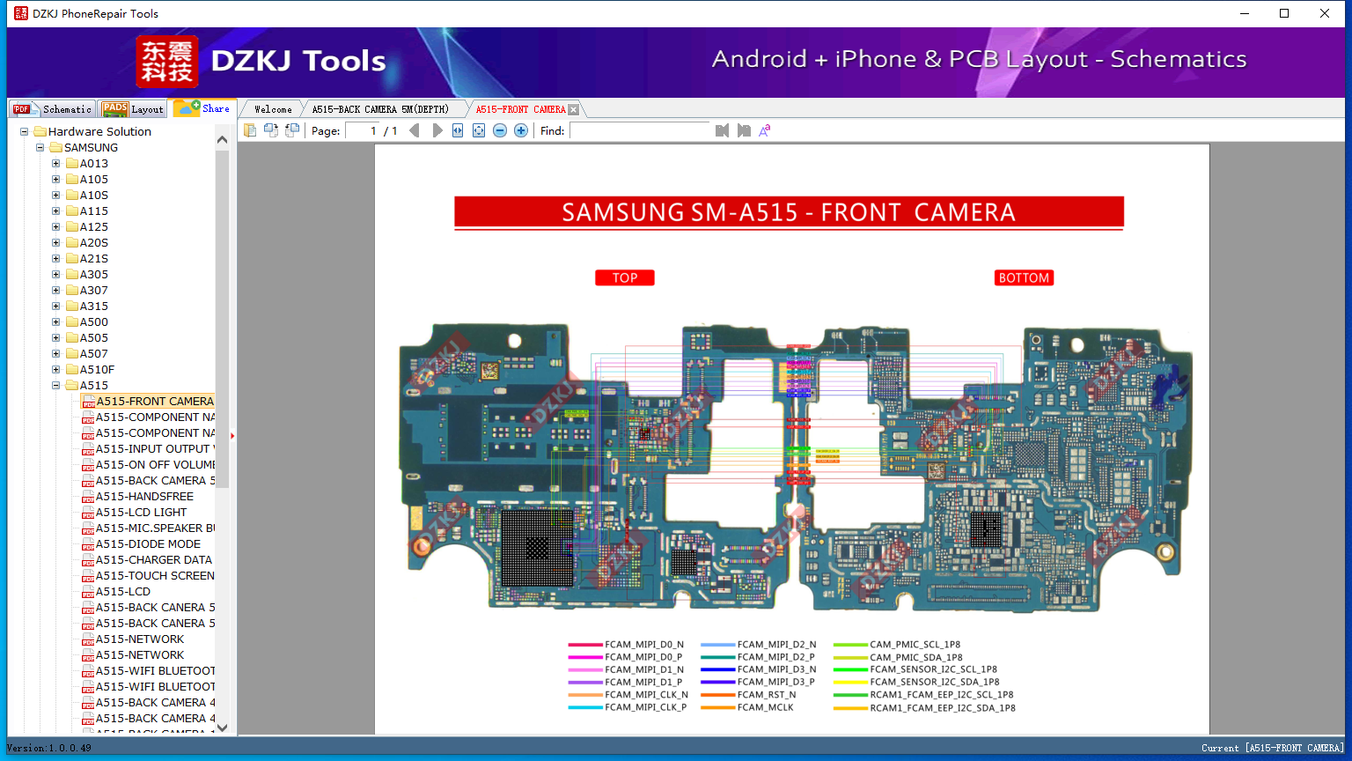Click the PDF icon beside A515-HANDSFREE
This screenshot has height=761, width=1352.
(x=88, y=497)
